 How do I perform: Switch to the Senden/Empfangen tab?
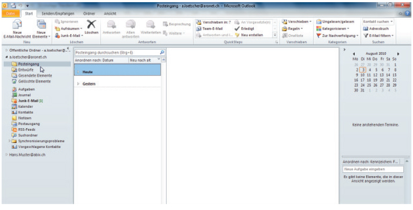[x=58, y=13]
